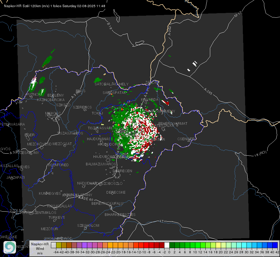Click the SÁTORALJAÚJHELY label
The width and height of the screenshot is (280, 257).
[112, 84]
